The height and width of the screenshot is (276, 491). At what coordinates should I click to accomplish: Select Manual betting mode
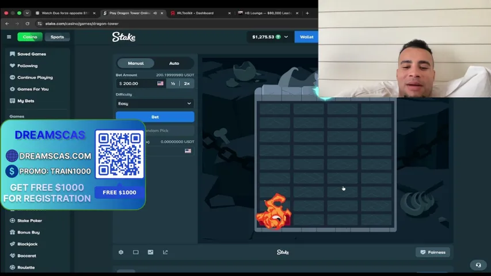pyautogui.click(x=136, y=63)
